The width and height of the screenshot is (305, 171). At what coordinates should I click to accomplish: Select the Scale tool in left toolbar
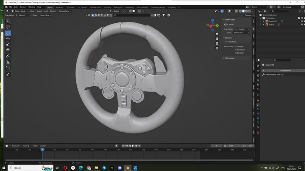point(8,44)
